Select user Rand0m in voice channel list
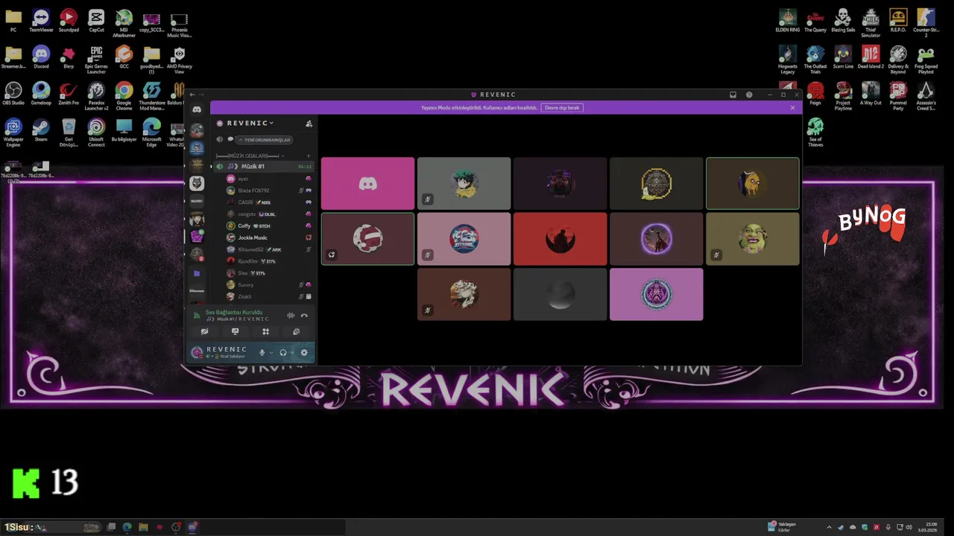Viewport: 954px width, 536px height. pyautogui.click(x=268, y=261)
